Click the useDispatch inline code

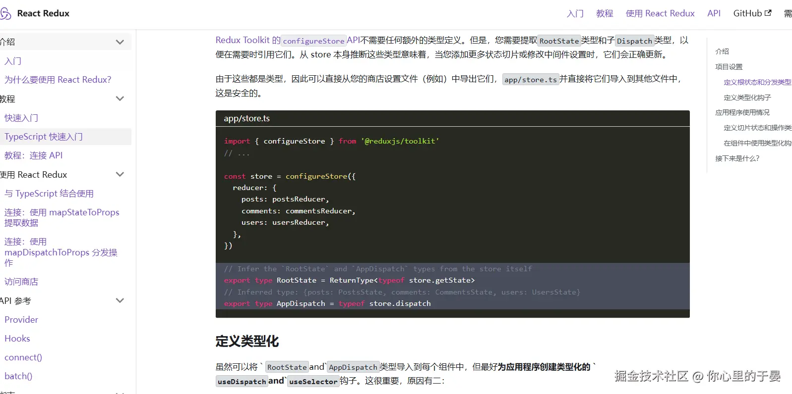(242, 382)
